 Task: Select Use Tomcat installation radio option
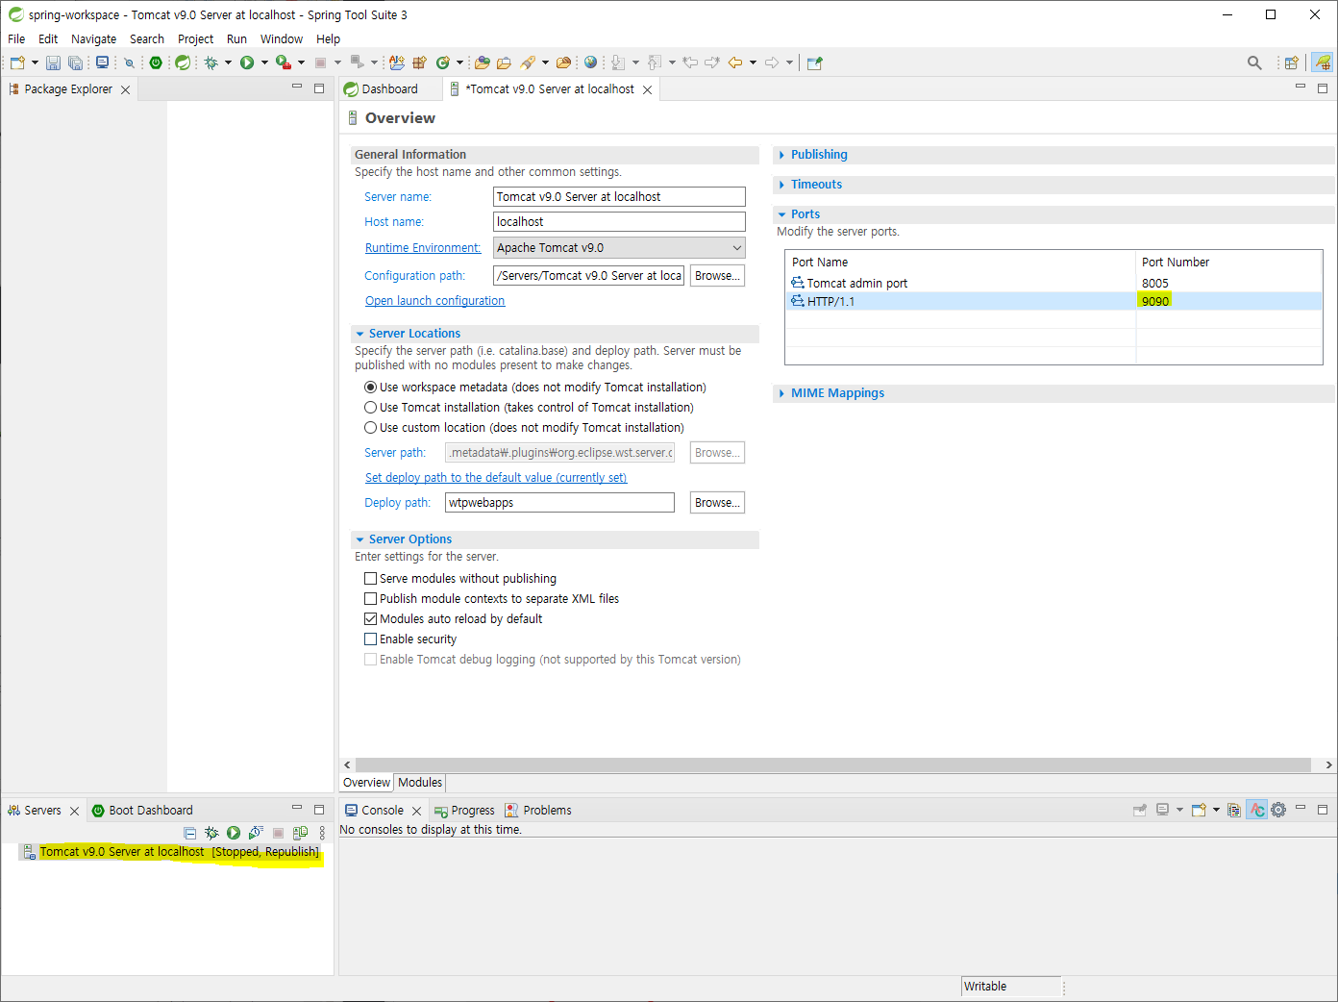tap(370, 407)
